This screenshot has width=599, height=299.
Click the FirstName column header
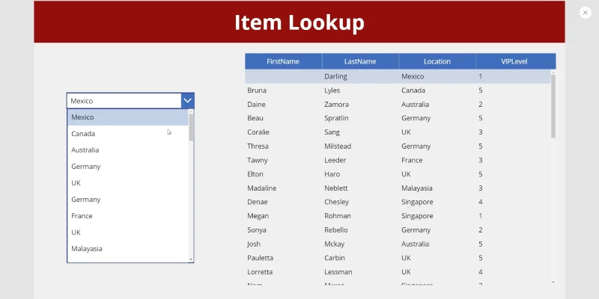point(283,61)
